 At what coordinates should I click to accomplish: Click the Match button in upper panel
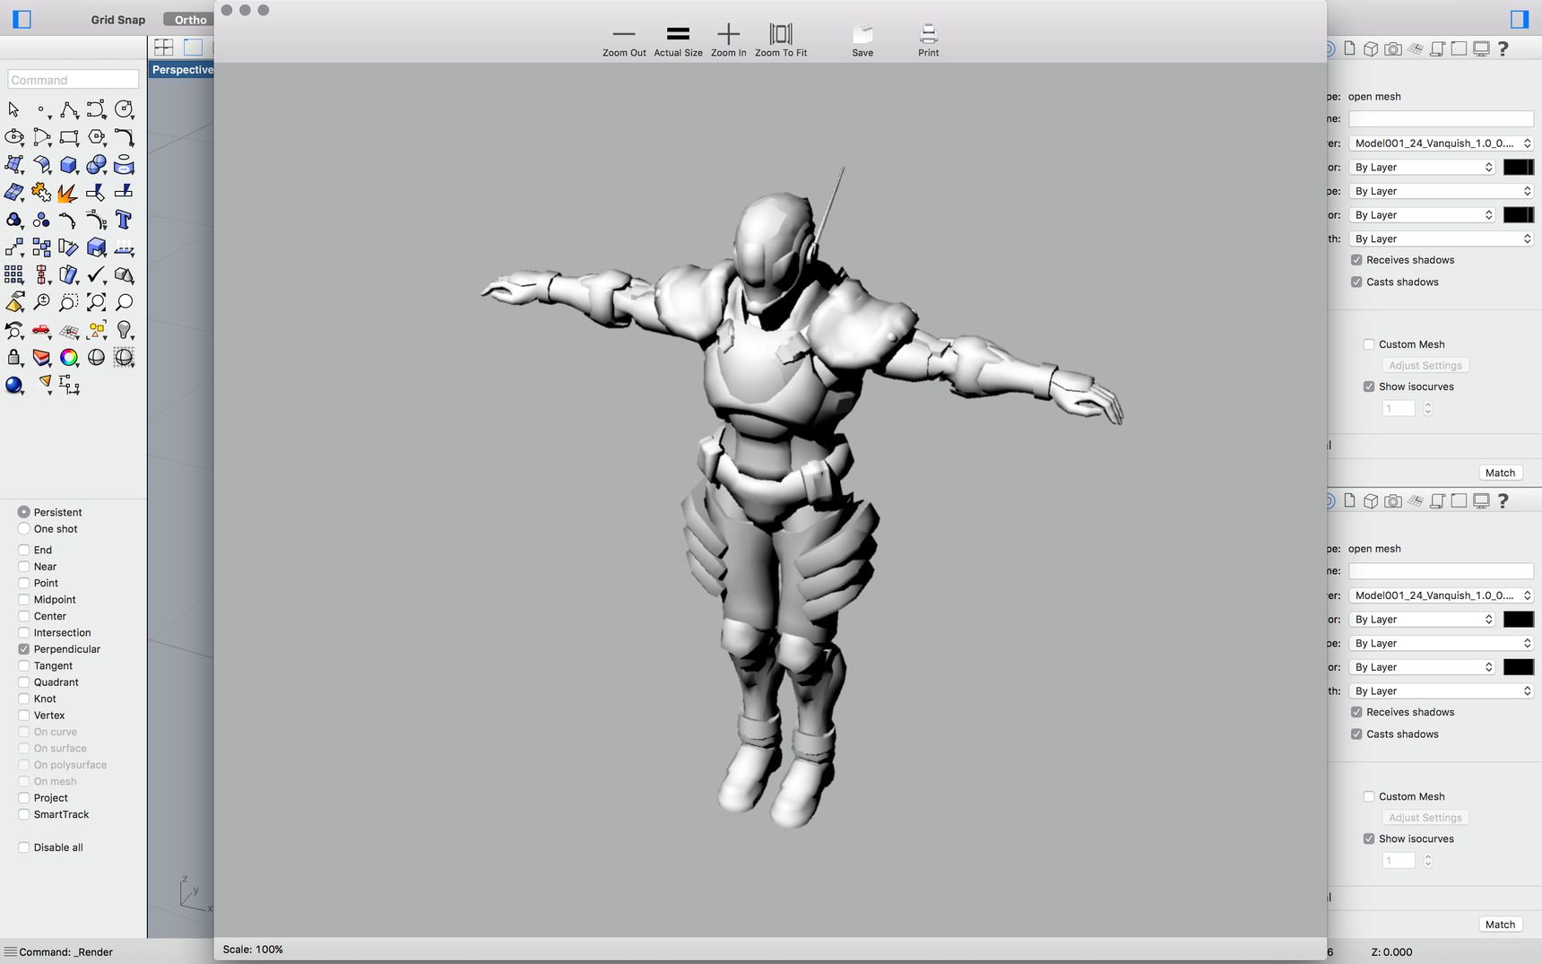tap(1500, 473)
